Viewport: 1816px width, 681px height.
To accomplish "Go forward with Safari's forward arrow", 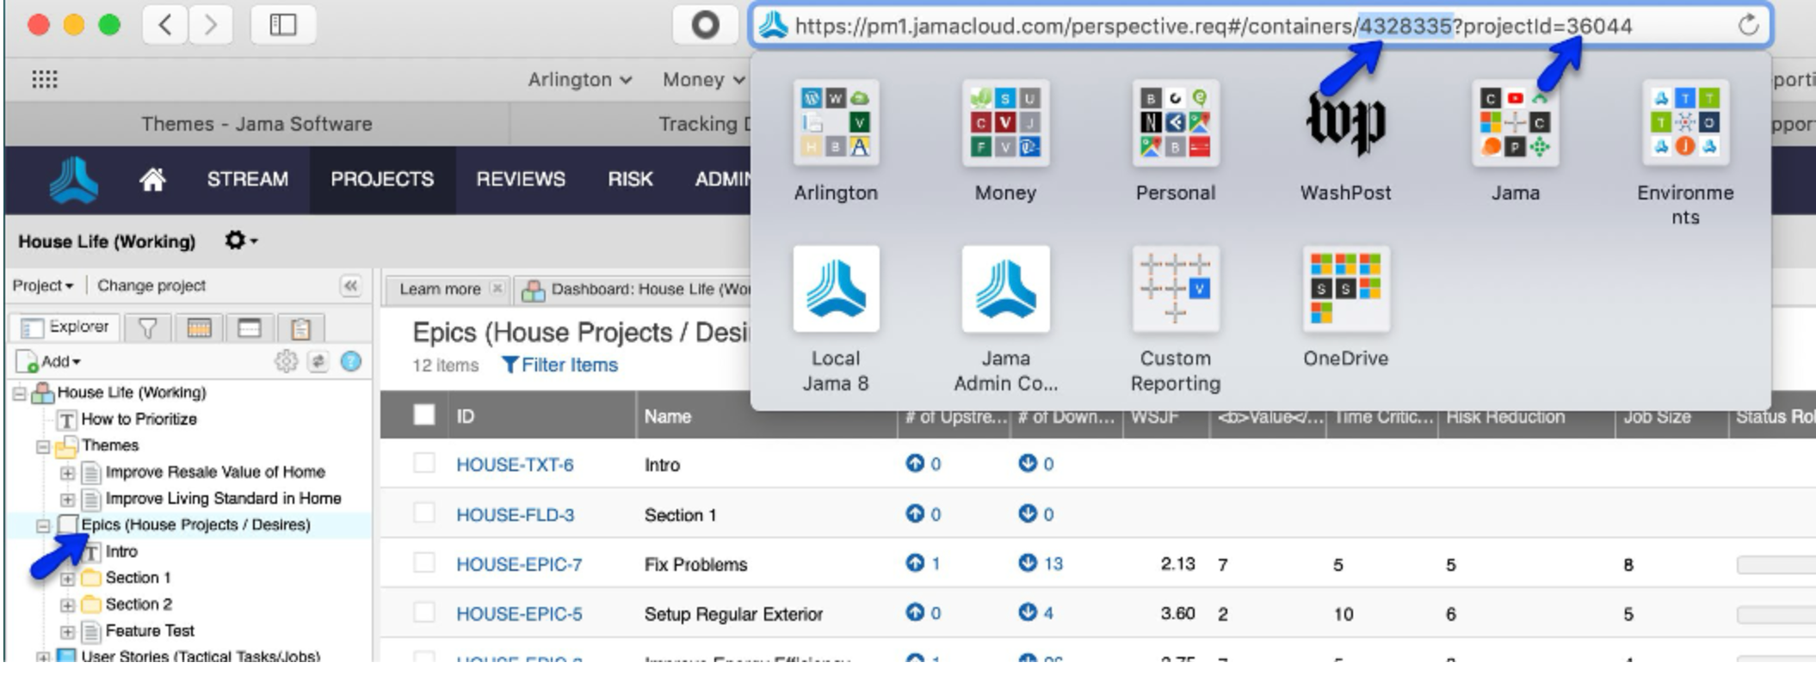I will coord(211,25).
